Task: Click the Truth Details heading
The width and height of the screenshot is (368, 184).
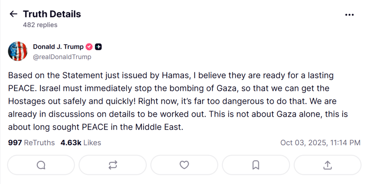Action: 52,14
